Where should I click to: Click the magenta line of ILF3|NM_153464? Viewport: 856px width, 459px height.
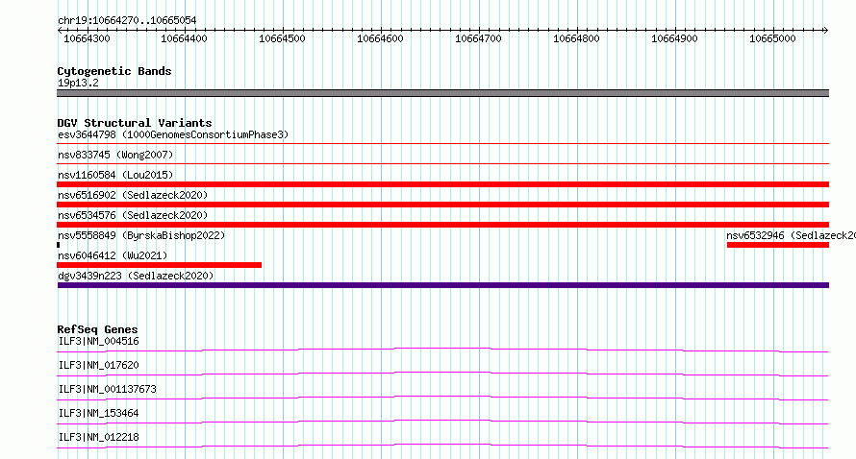tap(442, 422)
